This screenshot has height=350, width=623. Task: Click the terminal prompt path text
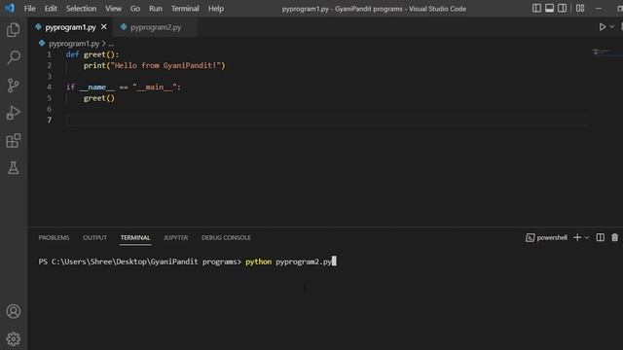tap(139, 262)
